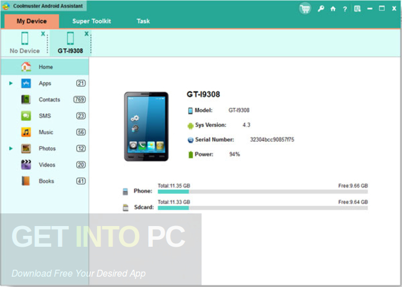The image size is (402, 287).
Task: Open the Music list
Action: [x=45, y=132]
